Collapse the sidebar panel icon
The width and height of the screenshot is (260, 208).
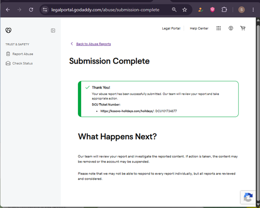(53, 31)
